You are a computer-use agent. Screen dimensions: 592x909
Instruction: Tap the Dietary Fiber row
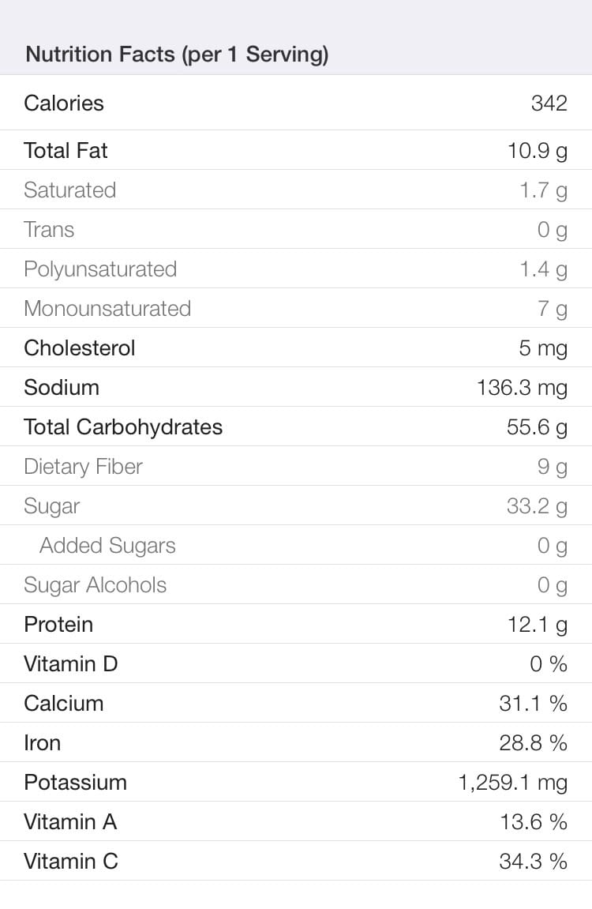click(296, 465)
